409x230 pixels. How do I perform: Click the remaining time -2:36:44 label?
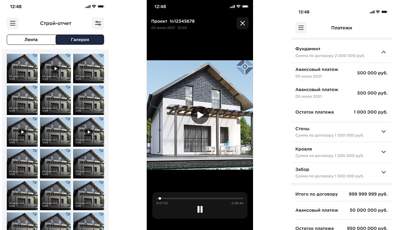(236, 203)
